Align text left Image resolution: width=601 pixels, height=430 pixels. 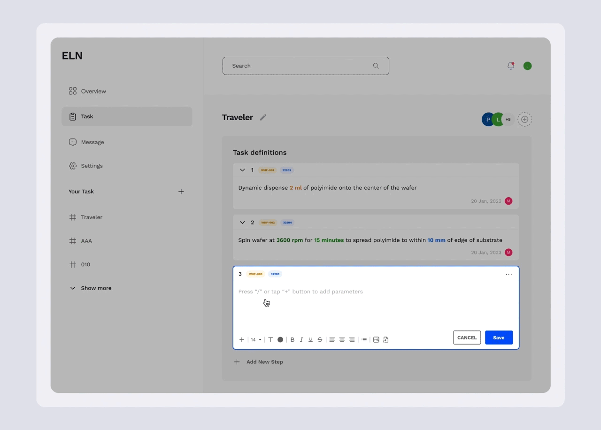(x=332, y=339)
